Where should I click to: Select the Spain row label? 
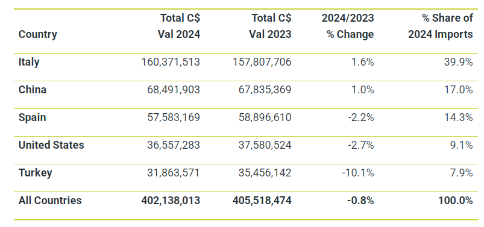(32, 117)
